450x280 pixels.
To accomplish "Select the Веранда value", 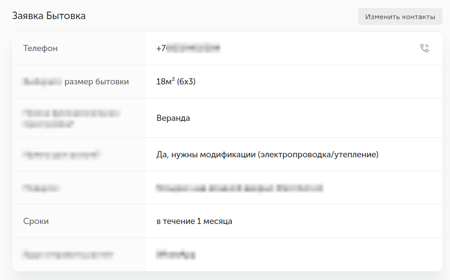I will tap(173, 118).
